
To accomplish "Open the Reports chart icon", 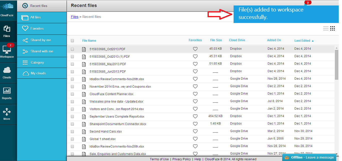I will click(x=7, y=91).
